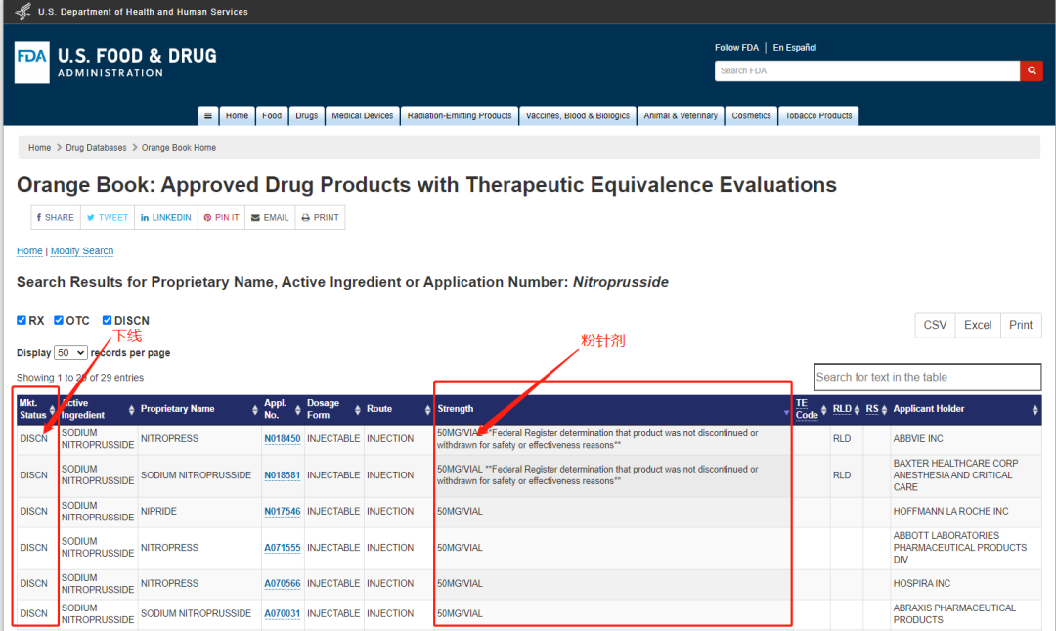The width and height of the screenshot is (1056, 631).
Task: Open application number N018450 link
Action: tap(283, 439)
